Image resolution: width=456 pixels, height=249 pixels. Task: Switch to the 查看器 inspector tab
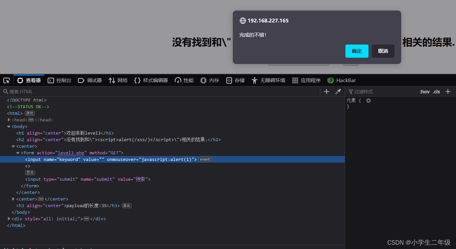click(29, 80)
